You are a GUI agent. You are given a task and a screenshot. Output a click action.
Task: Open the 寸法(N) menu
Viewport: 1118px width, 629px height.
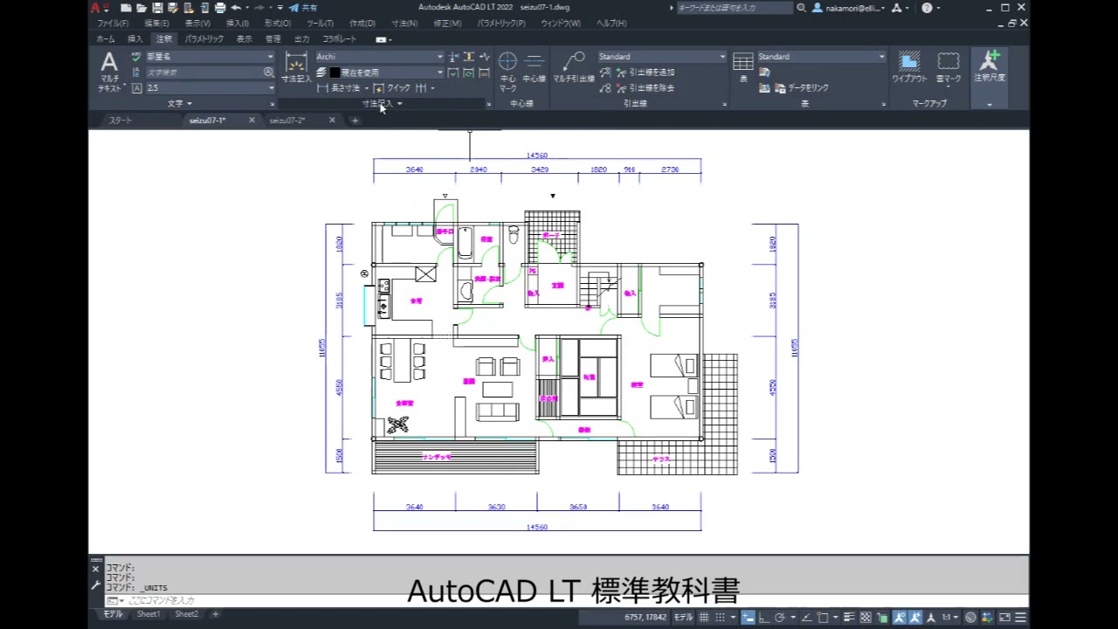(404, 24)
